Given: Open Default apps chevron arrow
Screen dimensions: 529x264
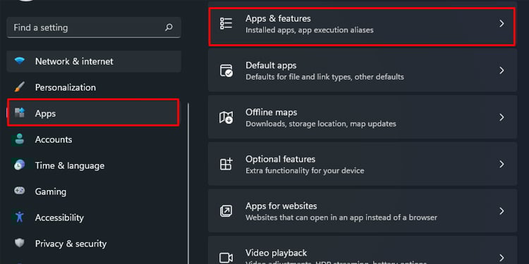Looking at the screenshot, I should tap(501, 70).
